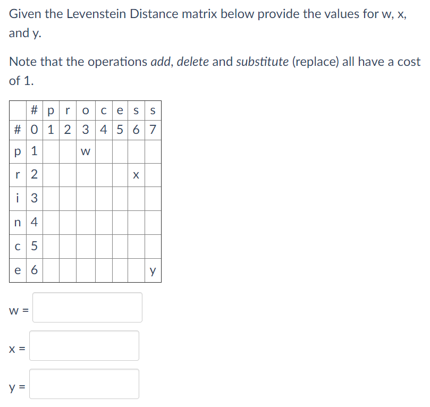Select the c row label in the matrix
This screenshot has height=407, width=430.
click(18, 246)
